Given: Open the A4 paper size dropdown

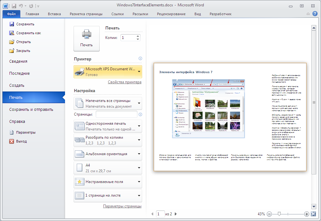Looking at the screenshot, I should coord(108,168).
